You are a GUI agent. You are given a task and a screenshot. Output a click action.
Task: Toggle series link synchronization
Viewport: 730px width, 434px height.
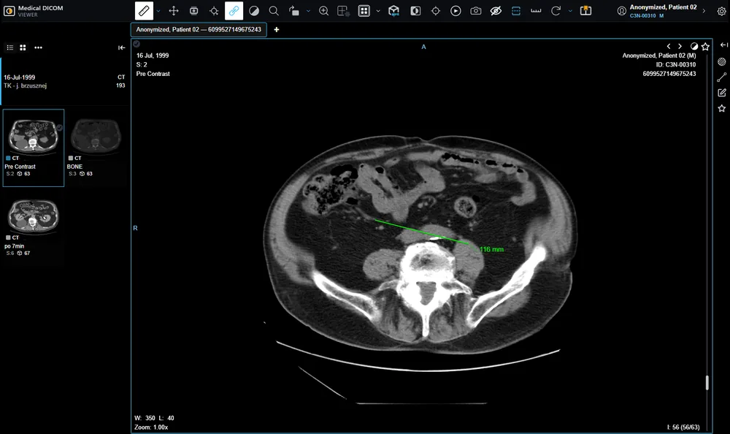(x=234, y=11)
